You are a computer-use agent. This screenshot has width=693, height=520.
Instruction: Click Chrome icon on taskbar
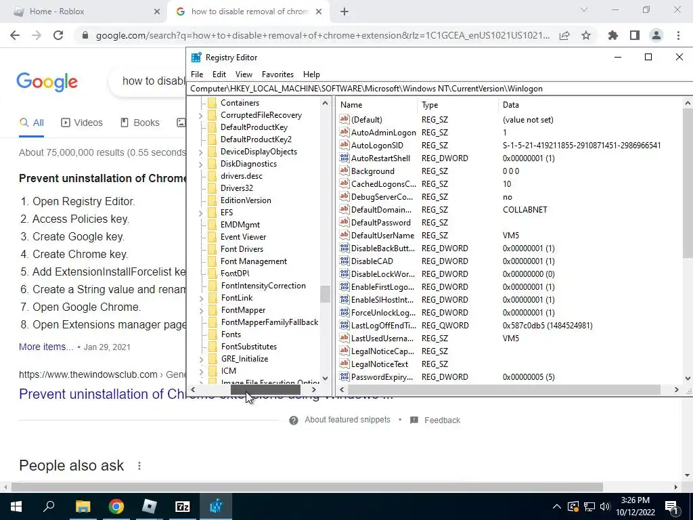click(x=116, y=506)
